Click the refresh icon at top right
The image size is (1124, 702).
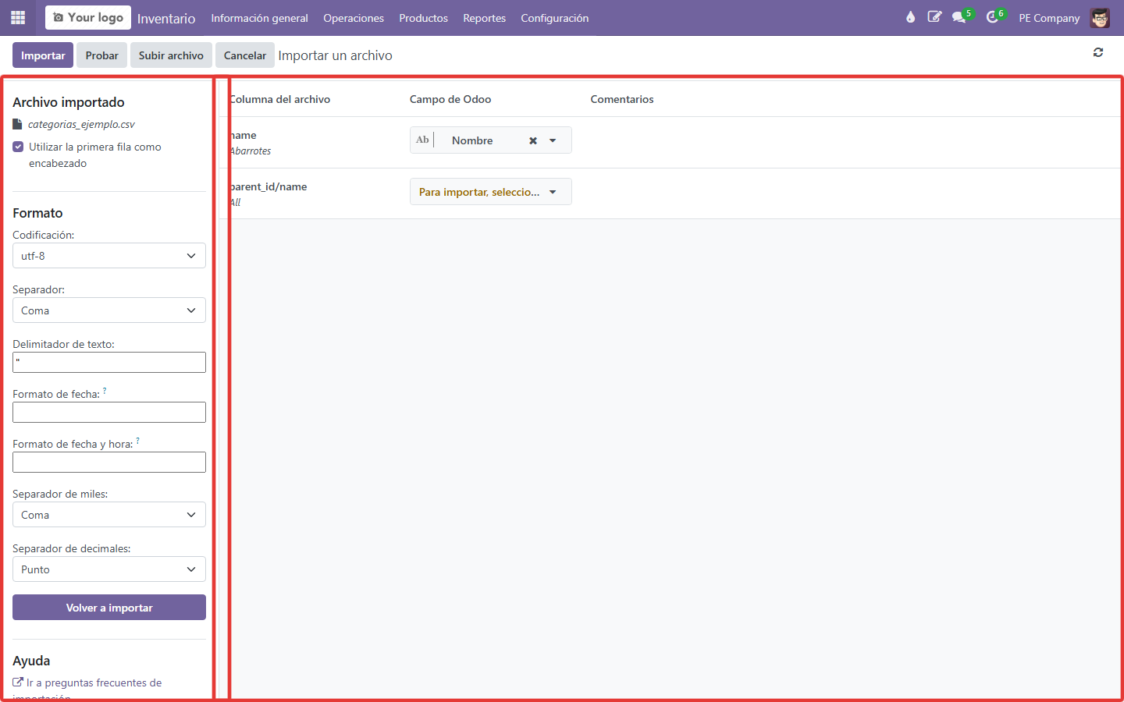pyautogui.click(x=1098, y=52)
